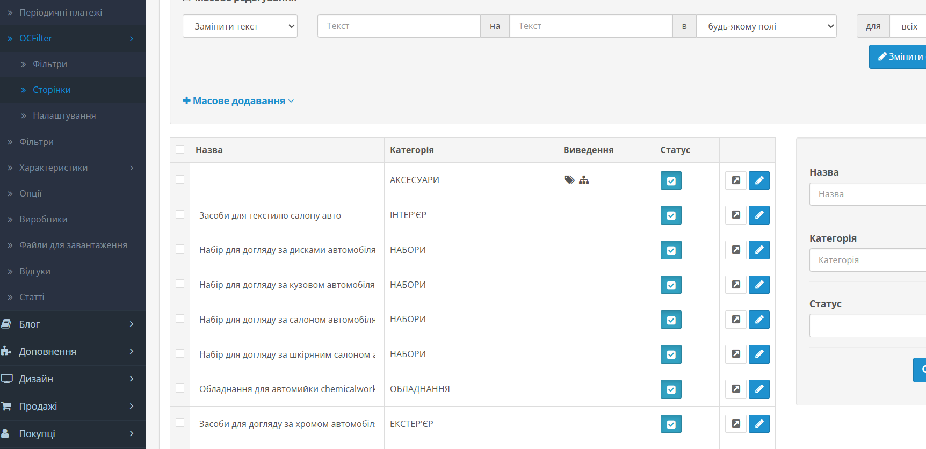This screenshot has width=926, height=449.
Task: Toggle status button for ОБЛАДНАННЯ row
Action: (x=671, y=389)
